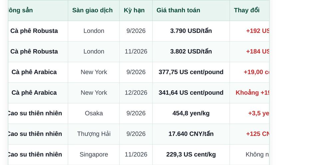Screen dimensions: 333x165
Task: Click the Sàn giao dịch column header
Action: pyautogui.click(x=92, y=10)
